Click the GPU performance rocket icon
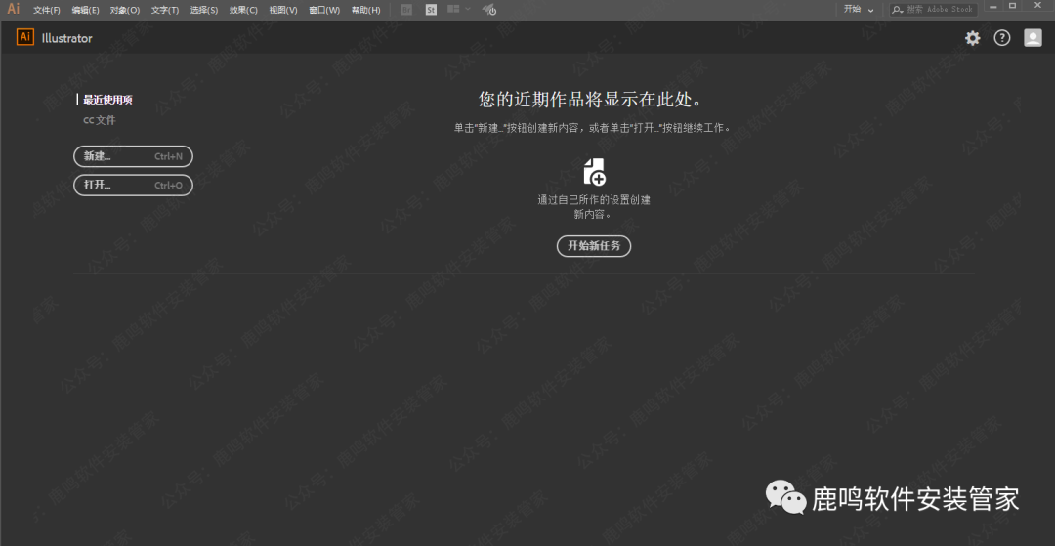The height and width of the screenshot is (546, 1055). [490, 10]
